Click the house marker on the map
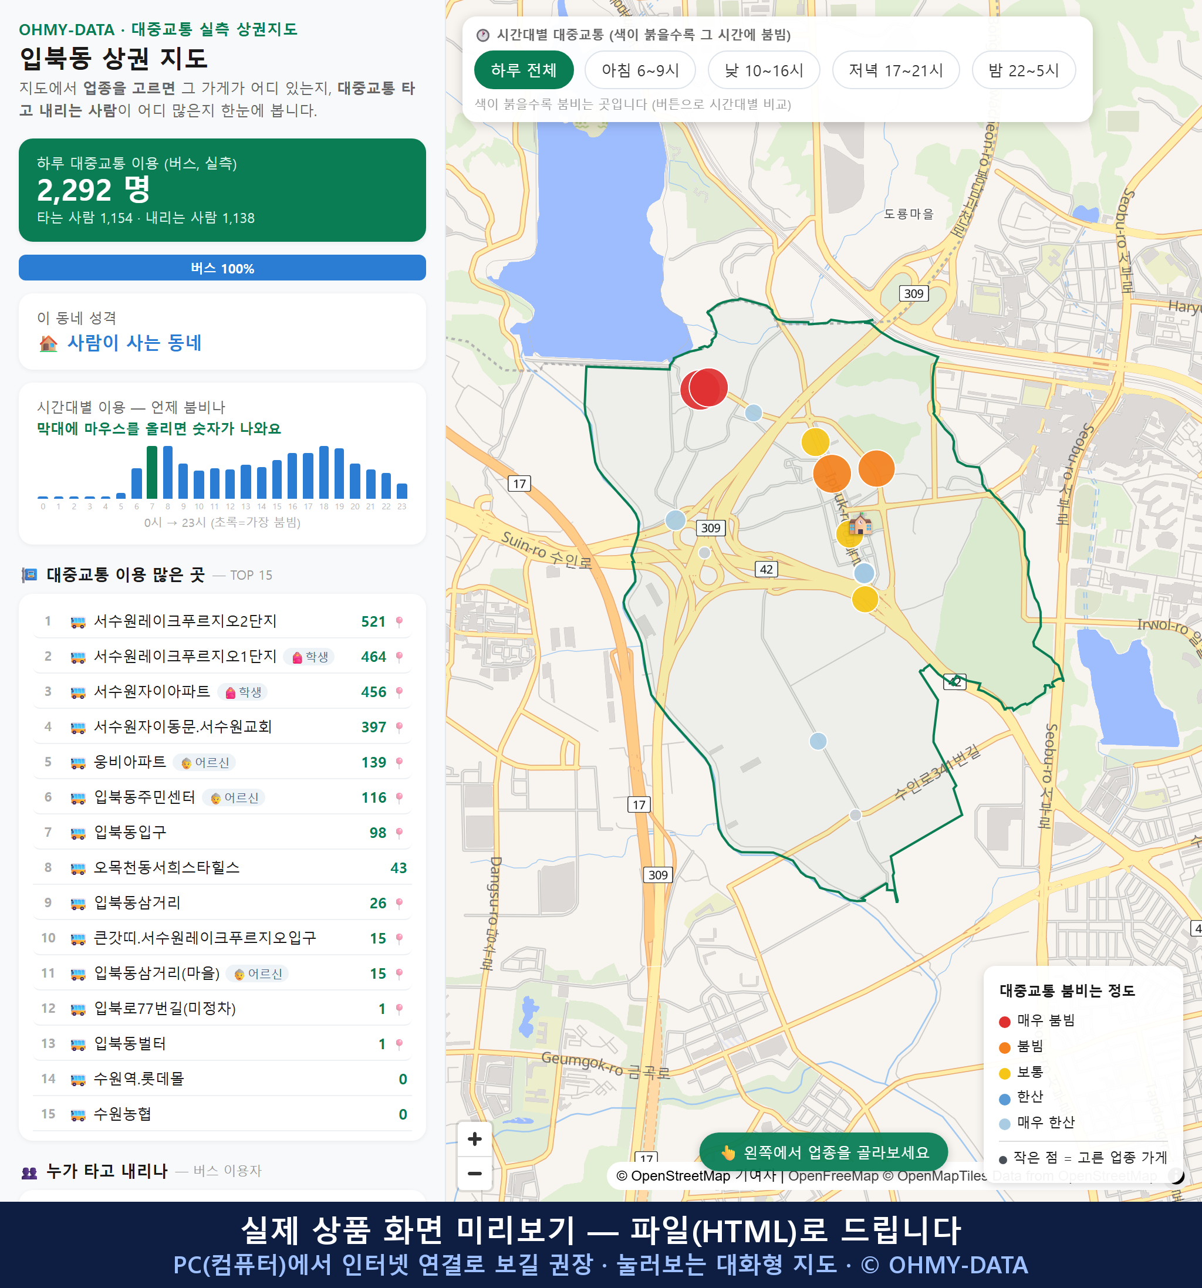The width and height of the screenshot is (1202, 1288). click(x=860, y=523)
